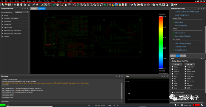Select the Add Text tool icon

pos(45,5)
